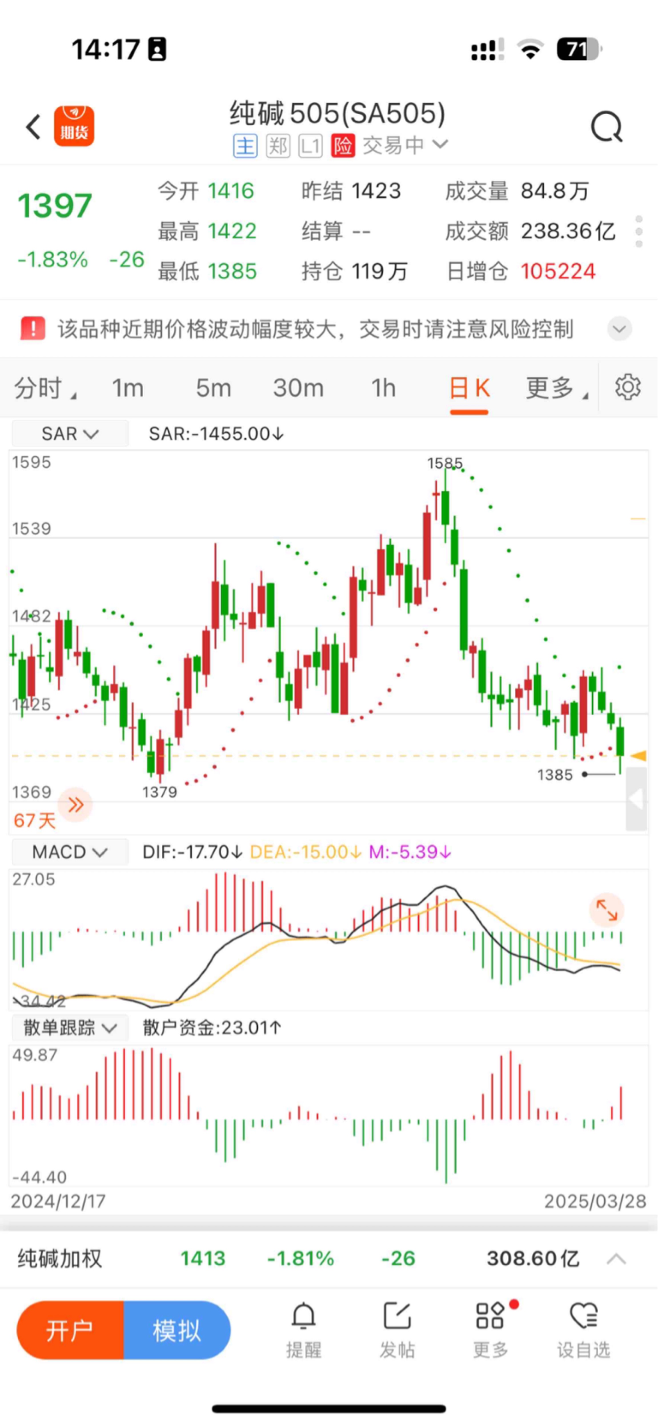Open the SAR indicator dropdown
This screenshot has height=1427, width=658.
[70, 434]
